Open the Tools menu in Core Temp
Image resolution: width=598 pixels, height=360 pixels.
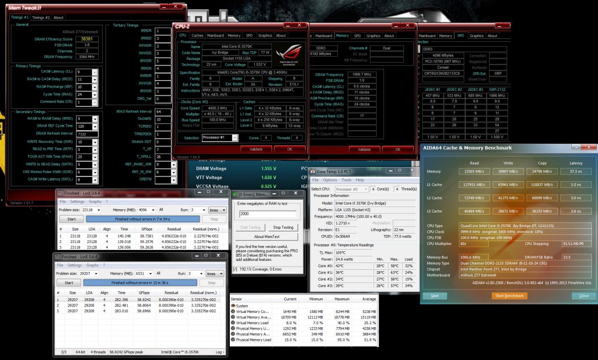[347, 180]
